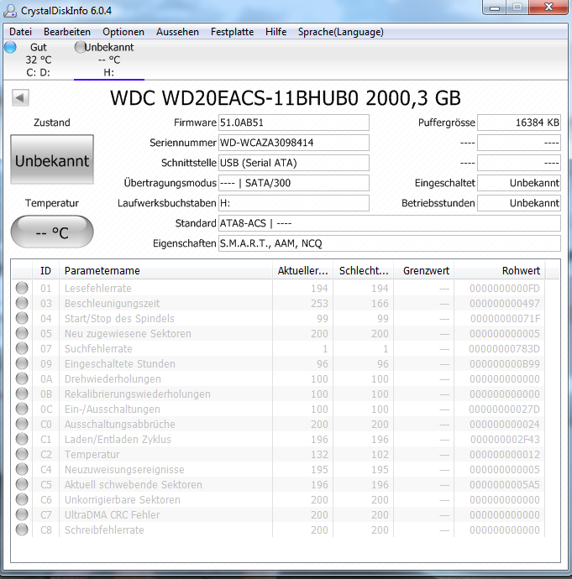Click the Standard field ATA8-ACS
Screen dimensions: 572x579
click(x=390, y=223)
